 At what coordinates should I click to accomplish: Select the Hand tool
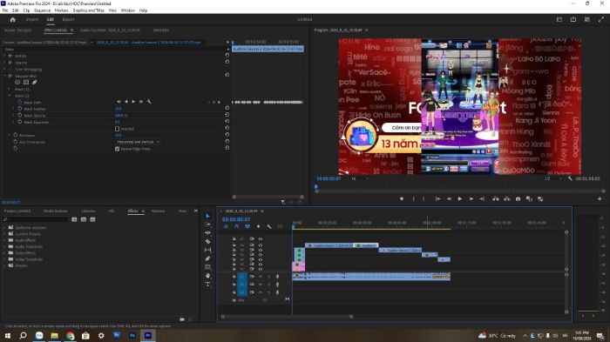(x=207, y=276)
